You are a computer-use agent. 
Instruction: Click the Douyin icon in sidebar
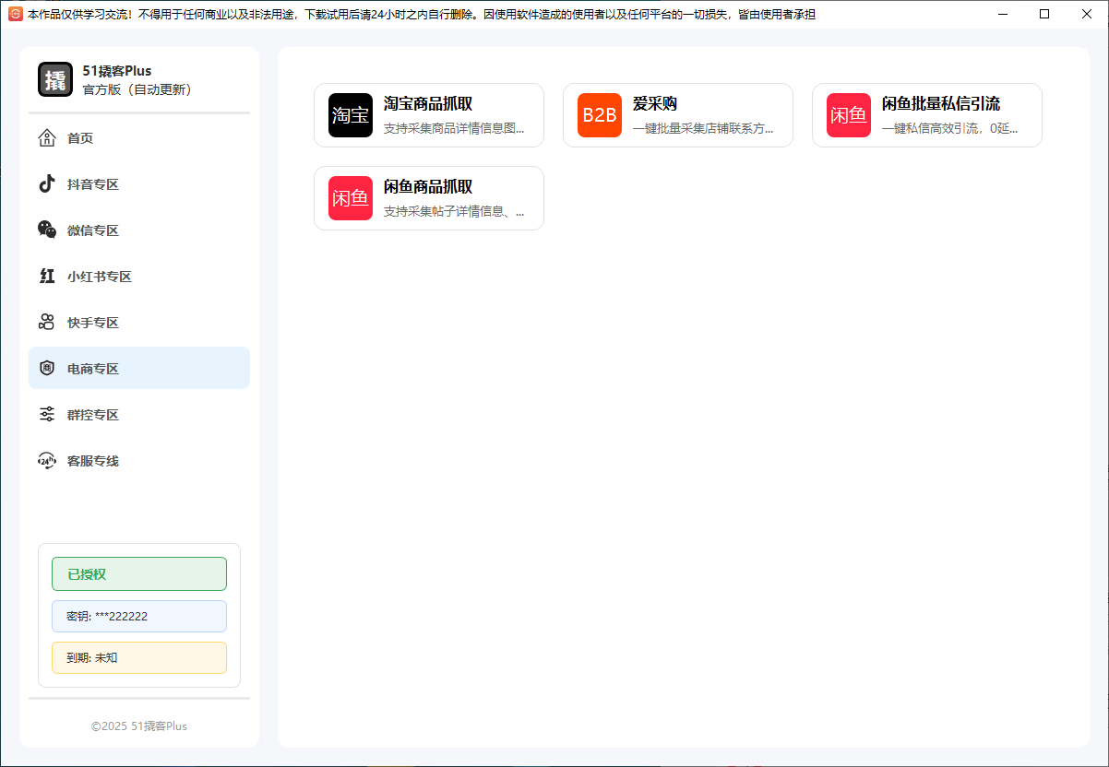pyautogui.click(x=47, y=184)
